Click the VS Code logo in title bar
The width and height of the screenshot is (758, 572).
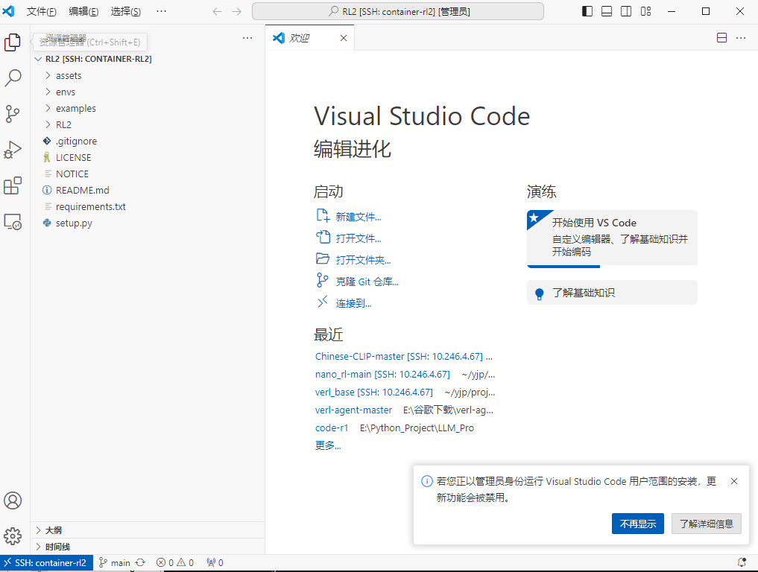(9, 11)
